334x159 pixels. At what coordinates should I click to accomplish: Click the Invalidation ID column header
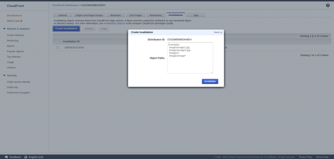point(71,41)
